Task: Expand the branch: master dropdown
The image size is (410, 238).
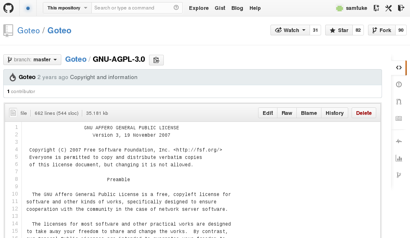Action: coord(32,59)
